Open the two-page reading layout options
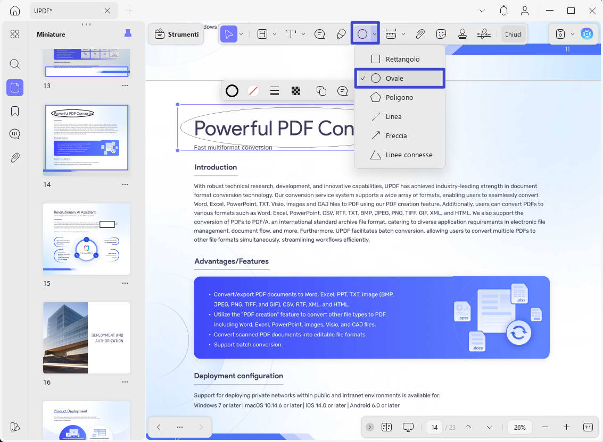 point(386,427)
